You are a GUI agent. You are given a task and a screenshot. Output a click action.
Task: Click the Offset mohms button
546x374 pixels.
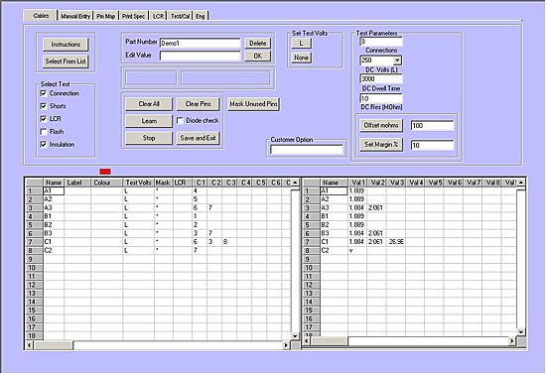coord(381,125)
